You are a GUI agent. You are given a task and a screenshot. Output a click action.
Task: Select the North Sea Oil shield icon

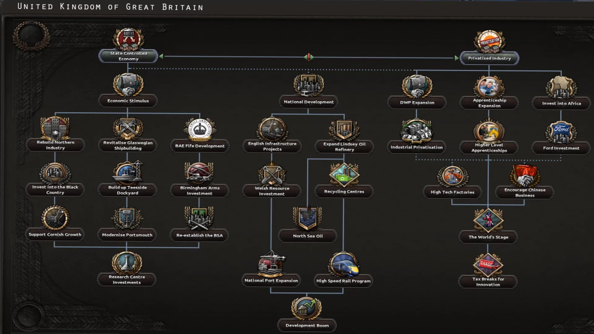(x=308, y=218)
